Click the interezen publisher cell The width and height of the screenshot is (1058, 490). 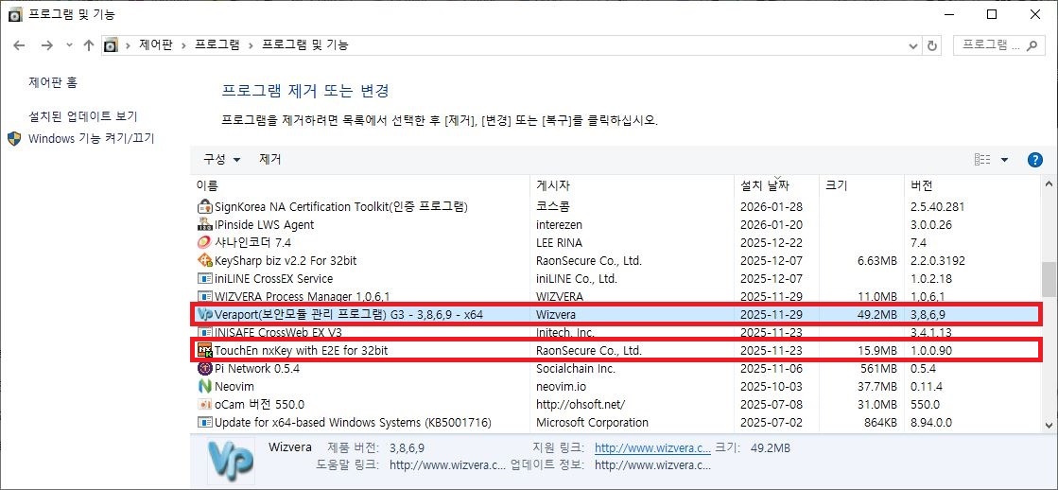[559, 225]
